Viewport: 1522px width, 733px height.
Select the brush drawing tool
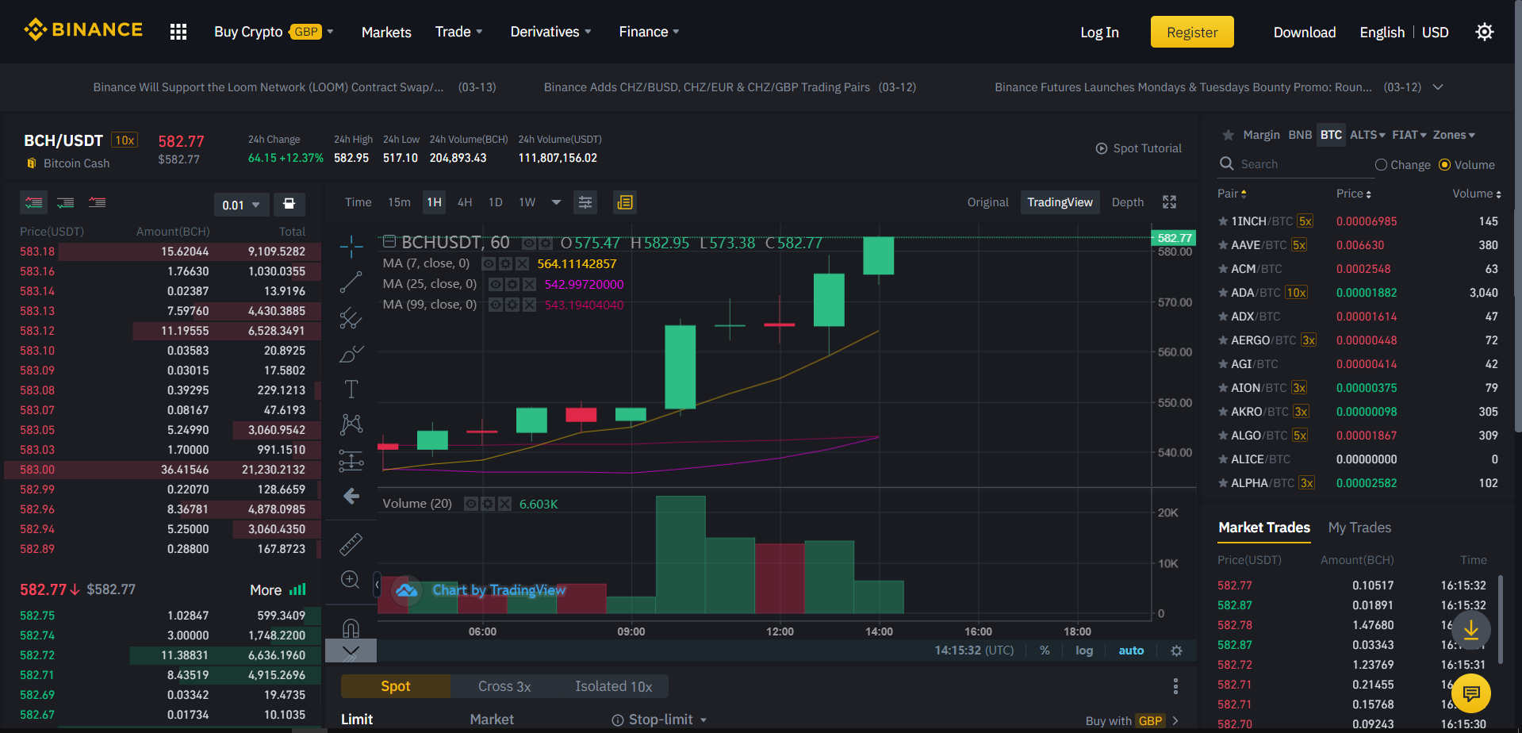(x=351, y=353)
